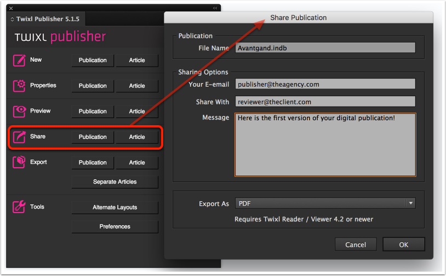The width and height of the screenshot is (446, 276).
Task: Click the Tools wrench icon
Action: pos(19,207)
